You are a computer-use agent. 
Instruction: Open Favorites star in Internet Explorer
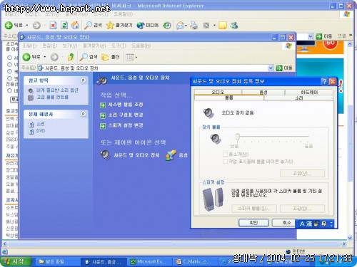click(x=119, y=25)
